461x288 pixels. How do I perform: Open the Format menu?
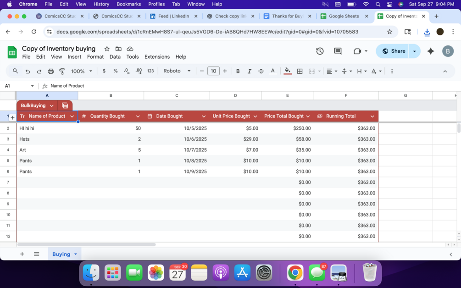[95, 57]
